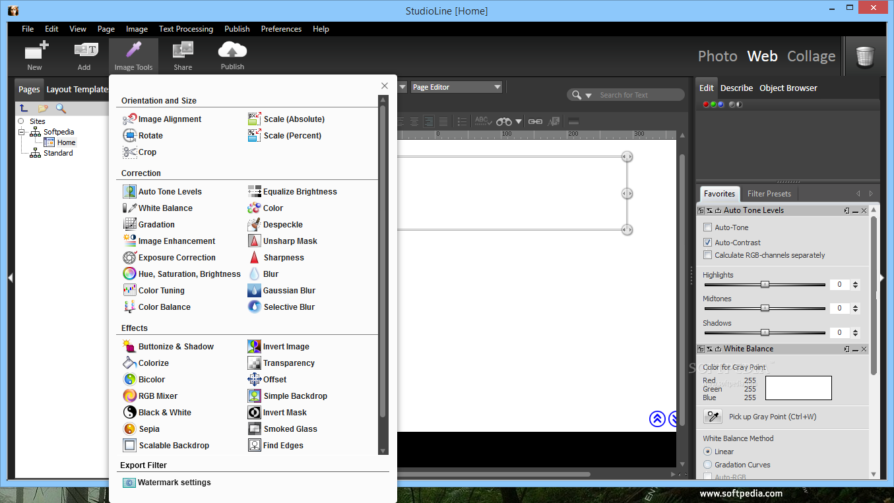Open the Text Processing menu

click(186, 29)
